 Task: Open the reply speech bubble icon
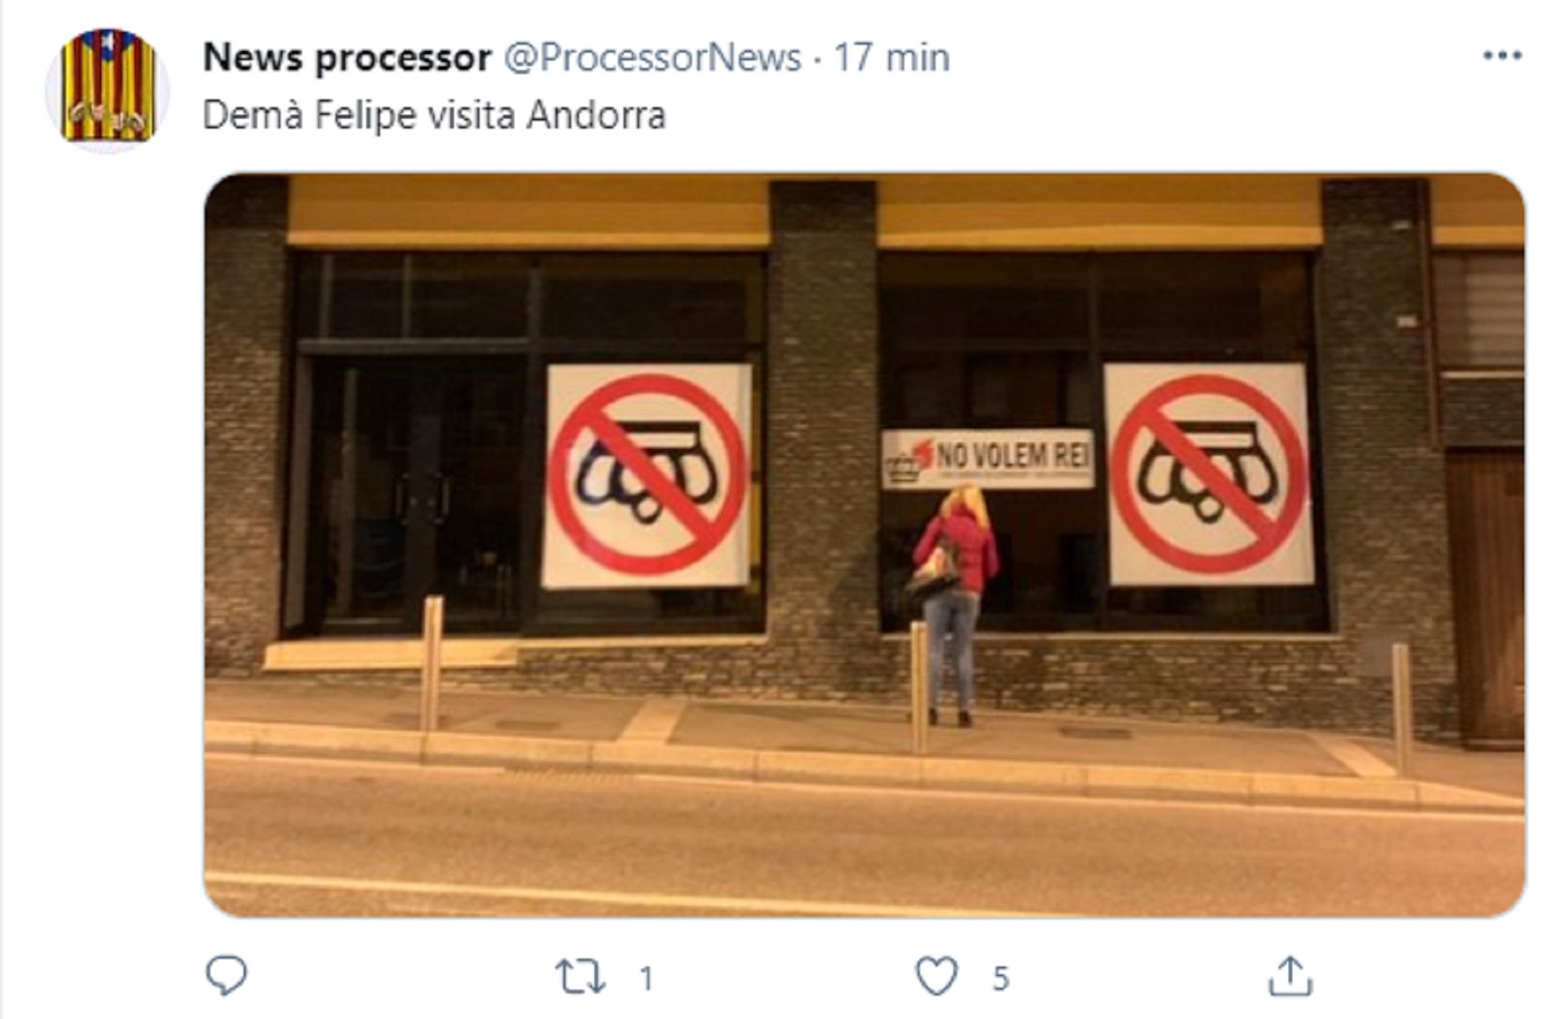pyautogui.click(x=226, y=975)
